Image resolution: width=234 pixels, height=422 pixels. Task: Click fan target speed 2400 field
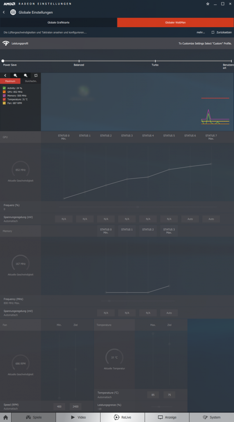75,406
